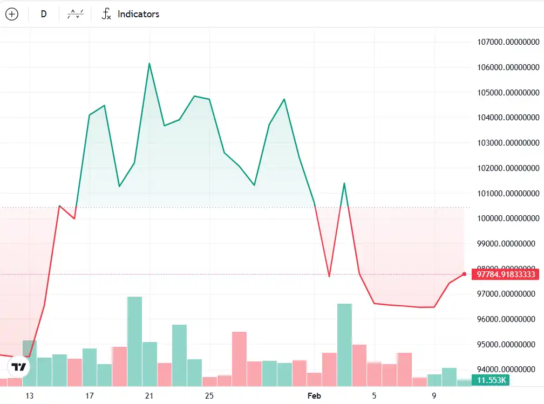The width and height of the screenshot is (544, 404).
Task: Click the Compare or Add Symbol plus icon
Action: (x=12, y=14)
